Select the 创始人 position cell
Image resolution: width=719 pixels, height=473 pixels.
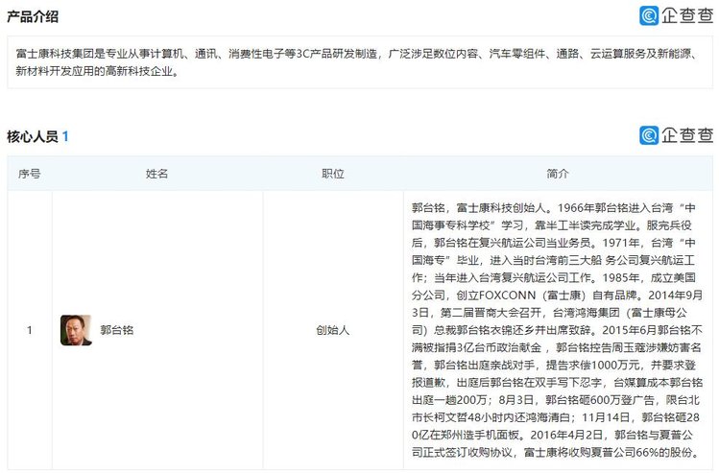point(333,330)
